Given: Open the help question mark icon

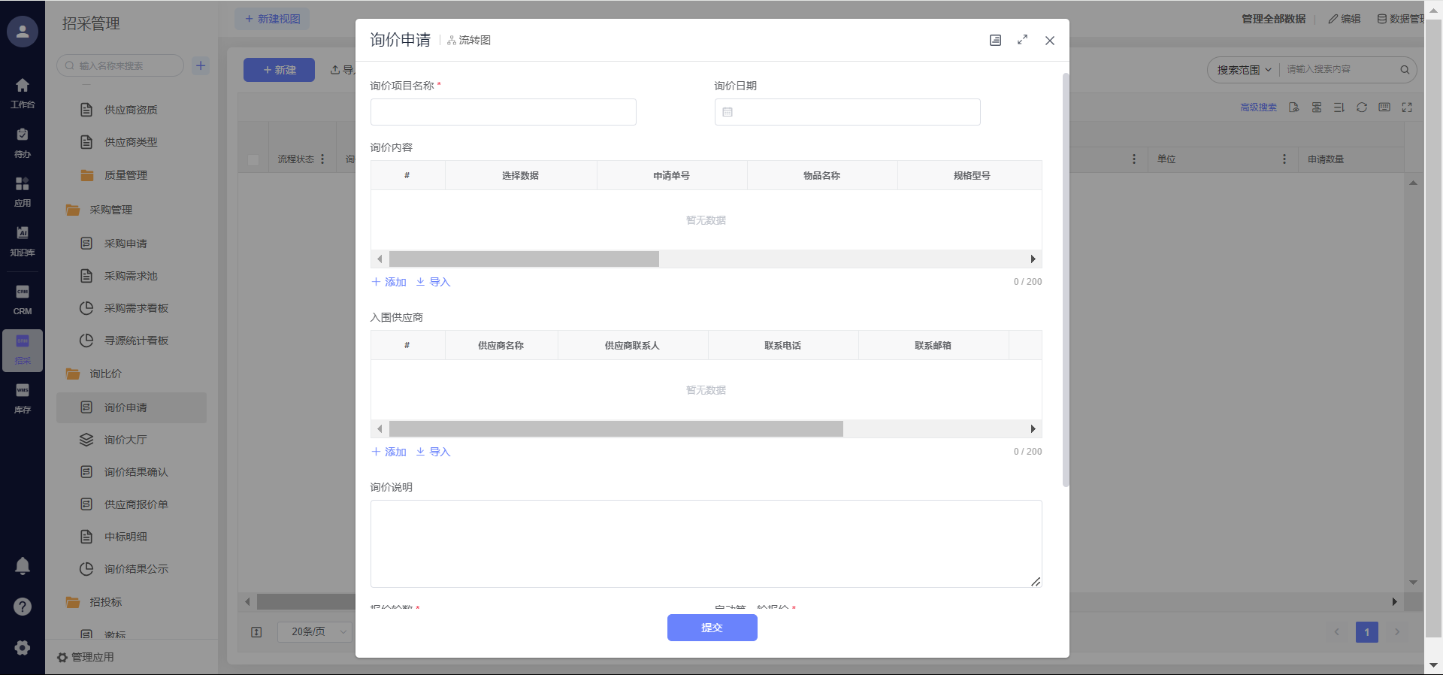Looking at the screenshot, I should coord(23,607).
